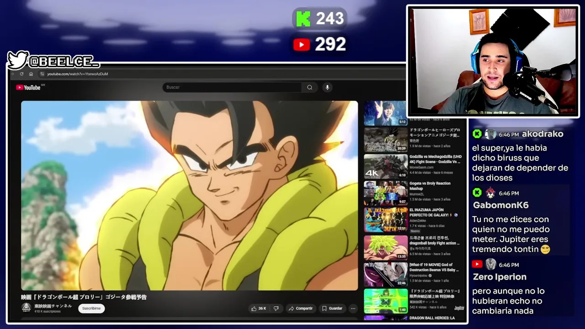This screenshot has height=329, width=585.
Task: Click the green Kick viewer count icon
Action: point(303,19)
